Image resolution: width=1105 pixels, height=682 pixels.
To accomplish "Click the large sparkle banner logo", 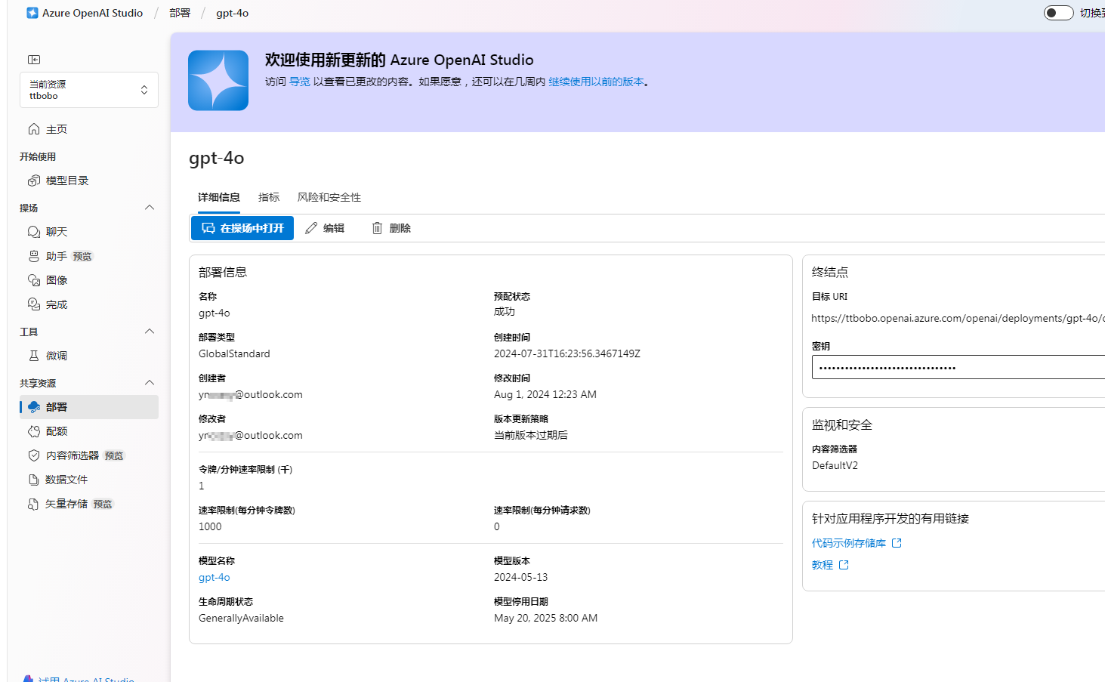I will tap(218, 81).
